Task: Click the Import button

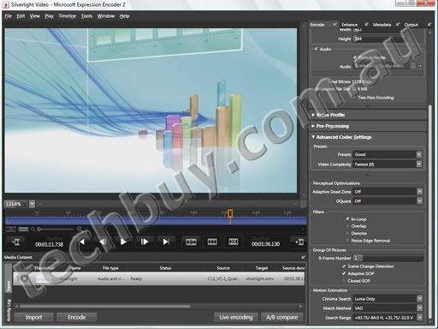Action: (33, 317)
